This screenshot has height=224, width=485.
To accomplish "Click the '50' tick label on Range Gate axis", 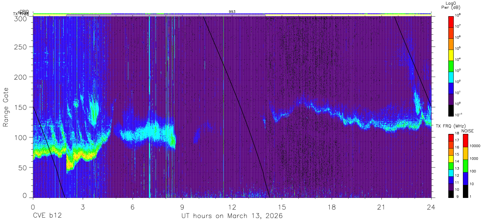I will tap(23, 168).
